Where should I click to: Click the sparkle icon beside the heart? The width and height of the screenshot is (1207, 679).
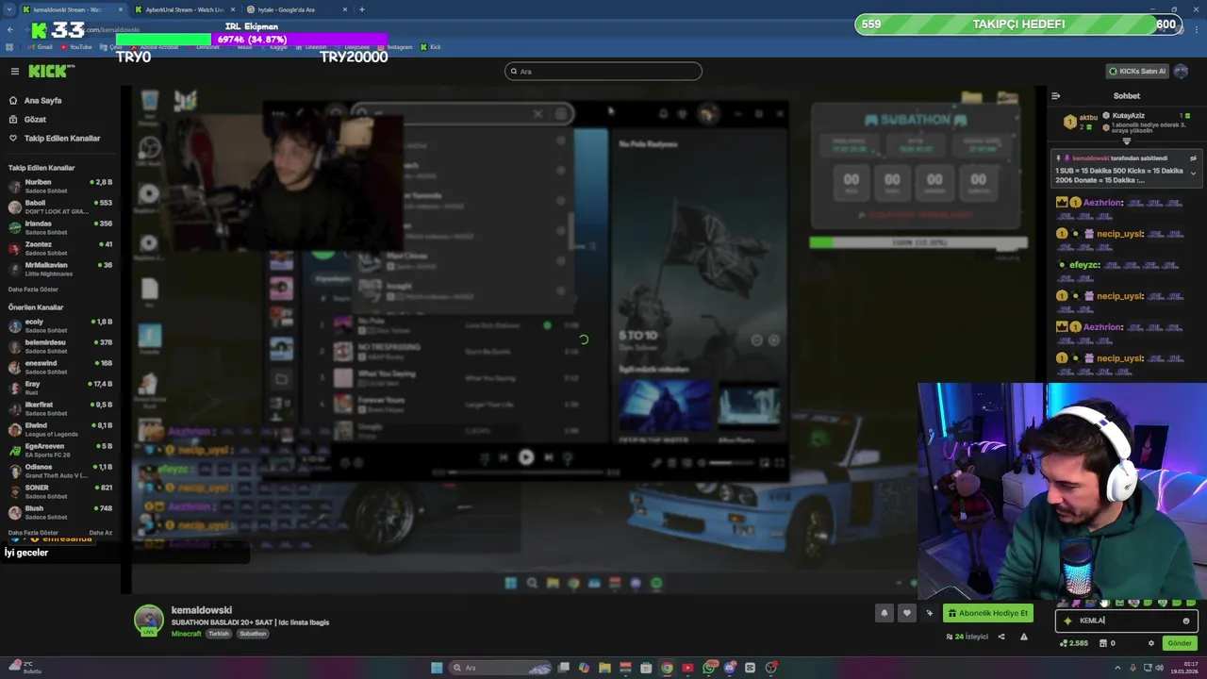[930, 613]
